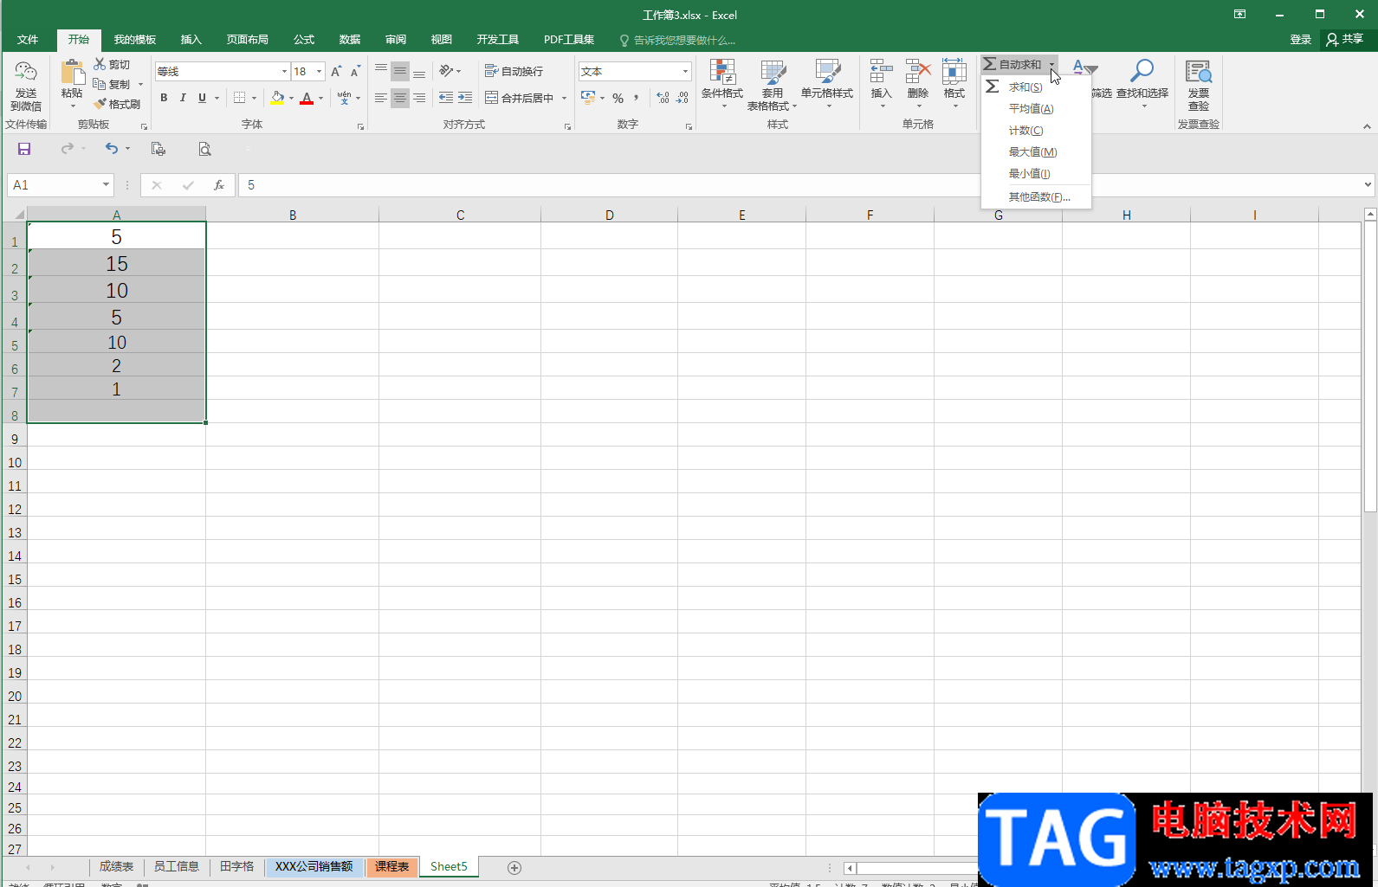Select 最大值(M) from AutoSum menu

tap(1032, 152)
